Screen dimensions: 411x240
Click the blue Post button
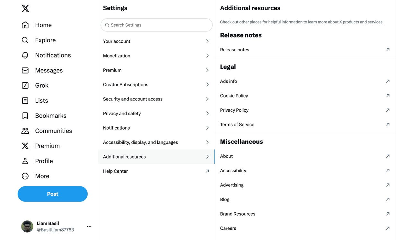[53, 194]
